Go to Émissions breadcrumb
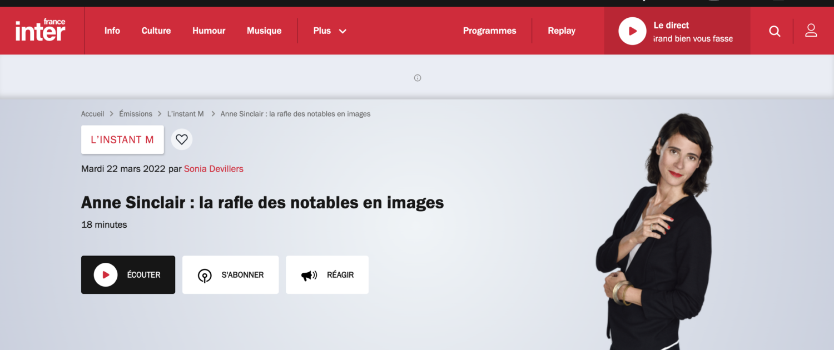This screenshot has width=834, height=350. click(x=136, y=114)
